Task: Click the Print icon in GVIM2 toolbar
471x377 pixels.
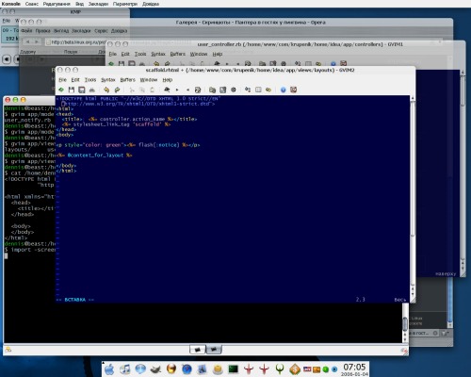Action: tap(92, 90)
